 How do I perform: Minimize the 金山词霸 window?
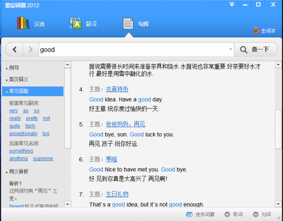click(x=245, y=5)
